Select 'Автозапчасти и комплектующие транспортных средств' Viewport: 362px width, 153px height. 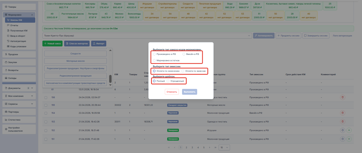[x=76, y=83]
